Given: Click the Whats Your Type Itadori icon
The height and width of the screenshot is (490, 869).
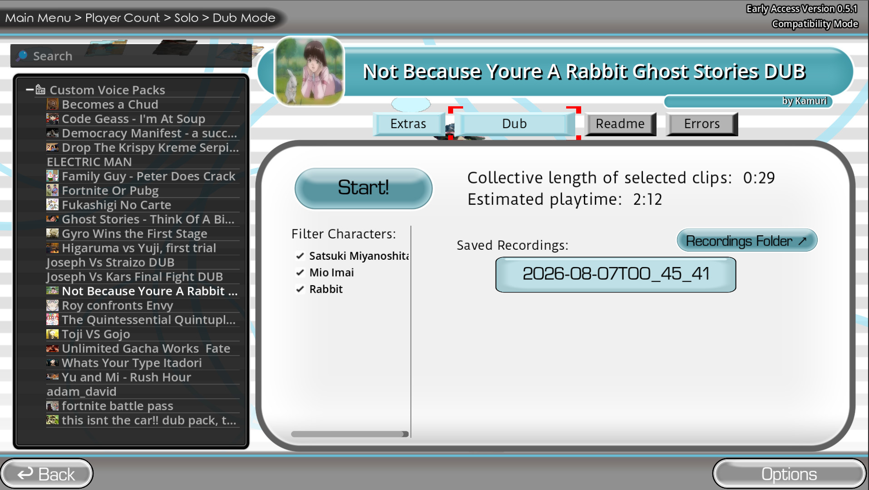Looking at the screenshot, I should pos(52,363).
